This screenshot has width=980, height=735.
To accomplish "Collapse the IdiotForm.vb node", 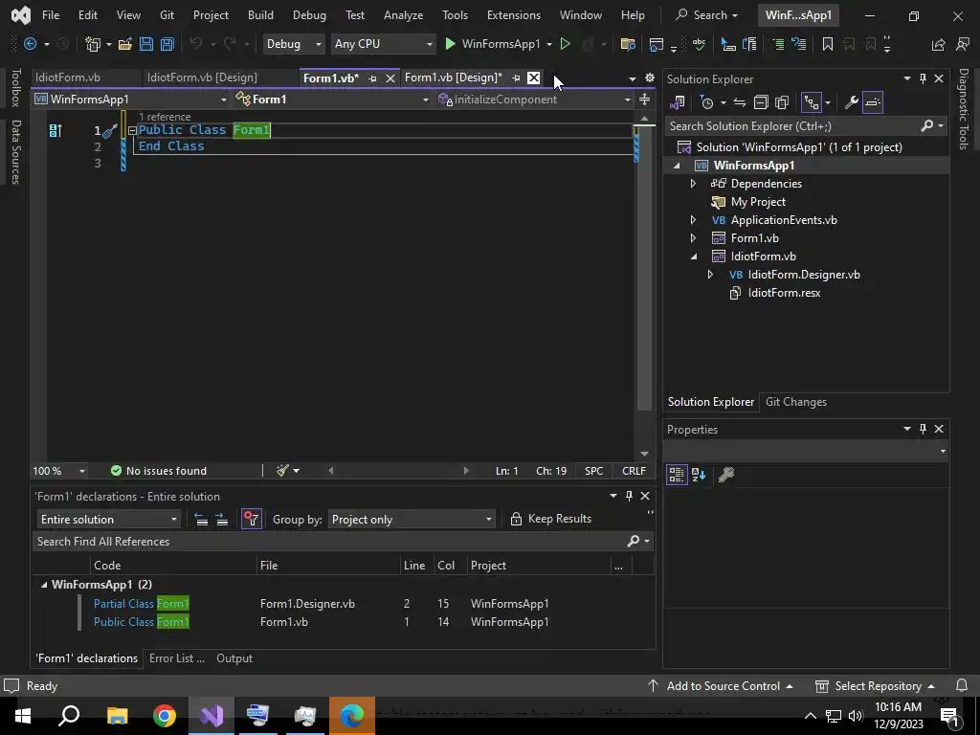I will (x=694, y=256).
